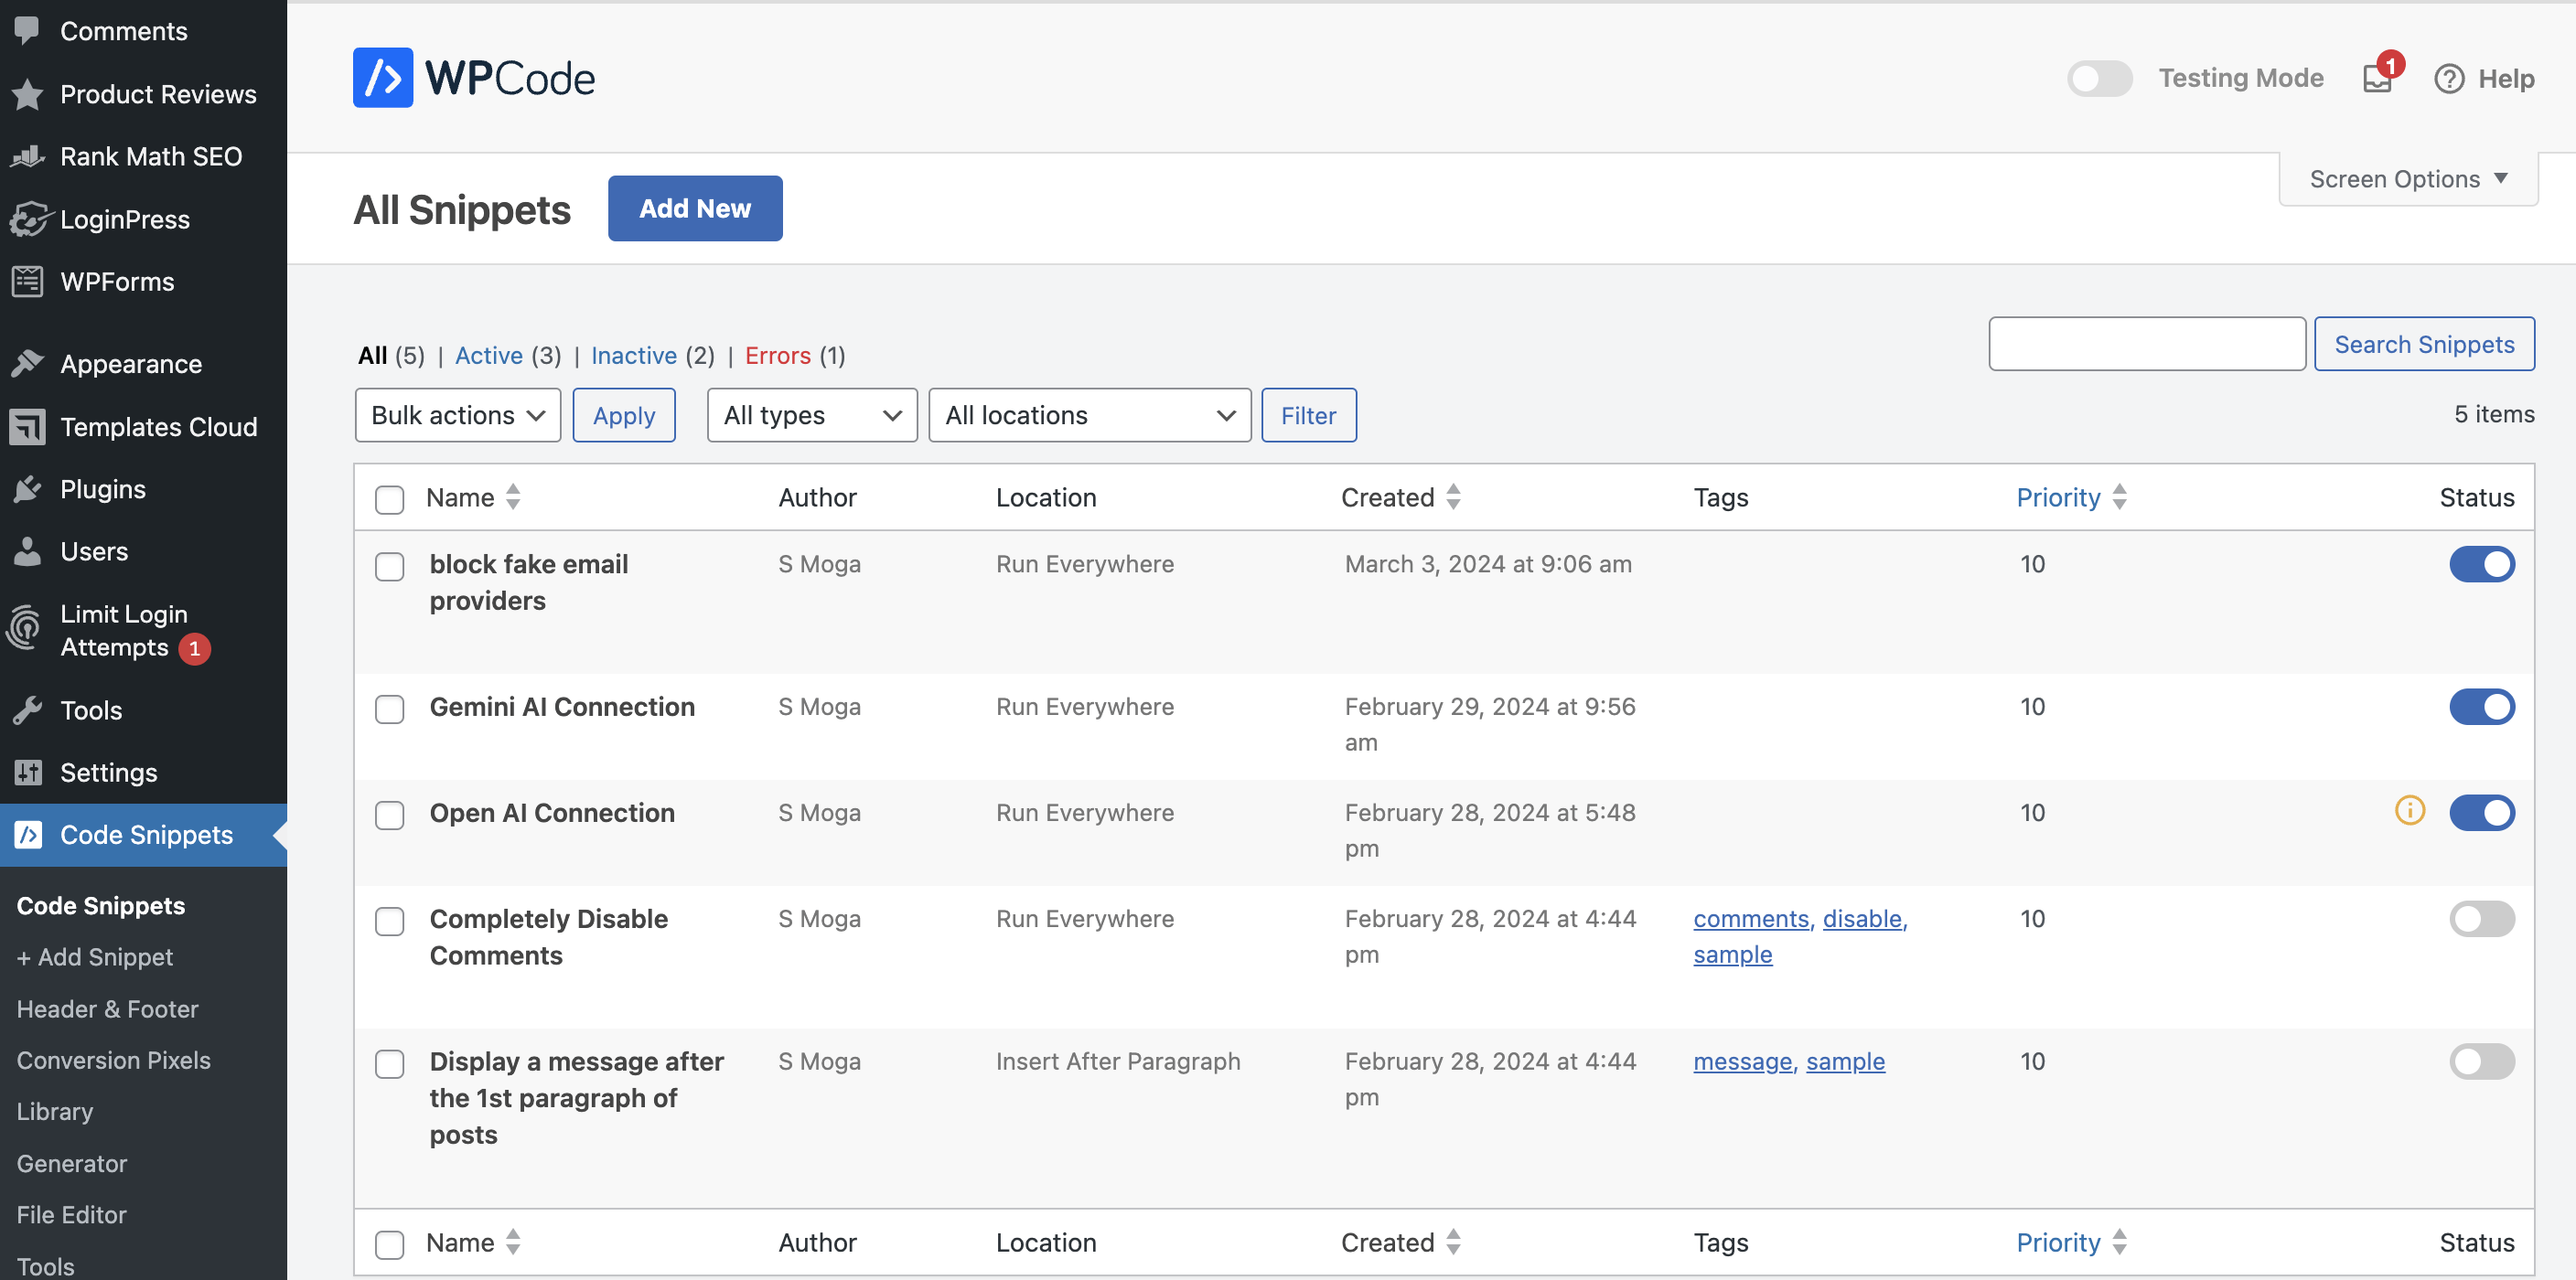Deactivate the Gemini AI Connection snippet
The width and height of the screenshot is (2576, 1280).
pos(2481,707)
